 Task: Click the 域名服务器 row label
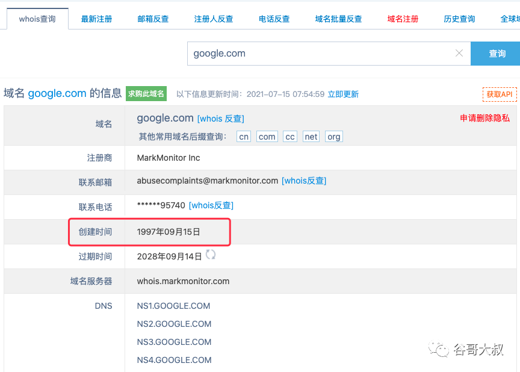[x=91, y=281]
